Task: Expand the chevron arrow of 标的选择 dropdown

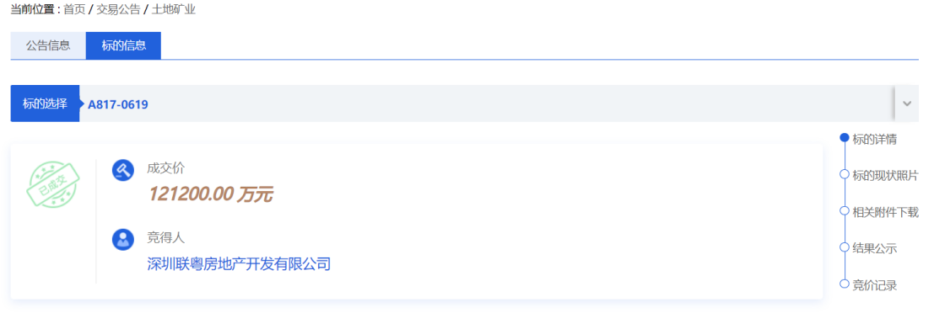Action: coord(907,103)
